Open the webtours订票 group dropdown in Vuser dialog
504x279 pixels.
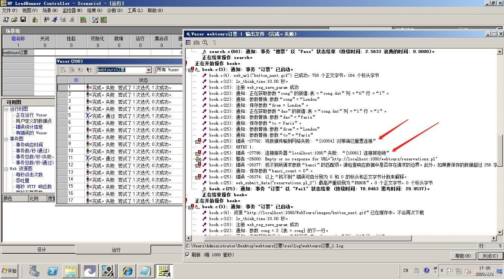[x=149, y=70]
